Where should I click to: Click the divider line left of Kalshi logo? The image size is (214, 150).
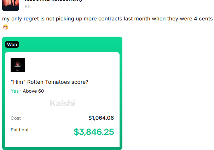28,103
